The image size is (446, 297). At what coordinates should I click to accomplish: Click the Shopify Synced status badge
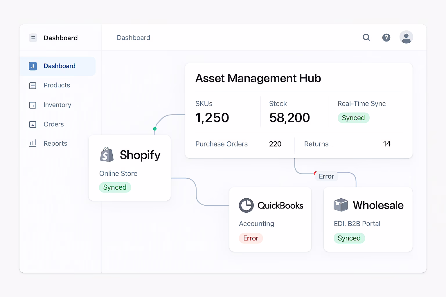tap(115, 187)
